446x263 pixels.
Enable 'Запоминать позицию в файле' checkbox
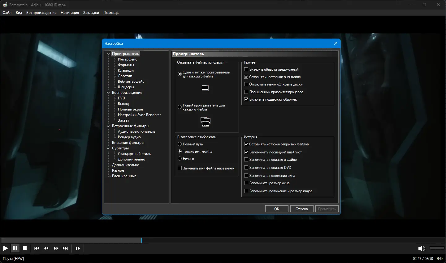tap(246, 160)
